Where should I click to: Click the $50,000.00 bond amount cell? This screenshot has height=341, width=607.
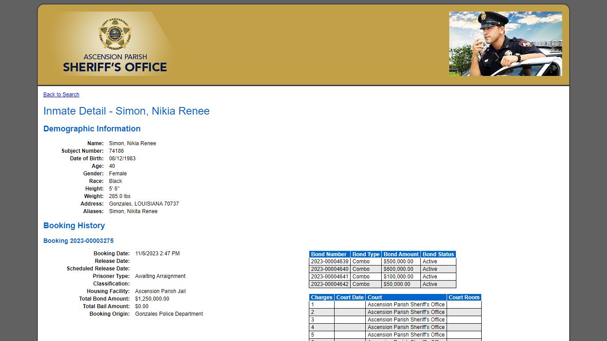[x=401, y=284]
